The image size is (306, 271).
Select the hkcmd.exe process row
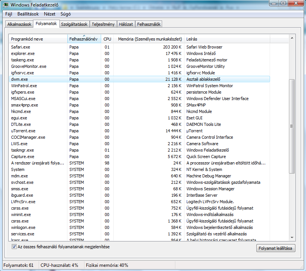pos(139,111)
